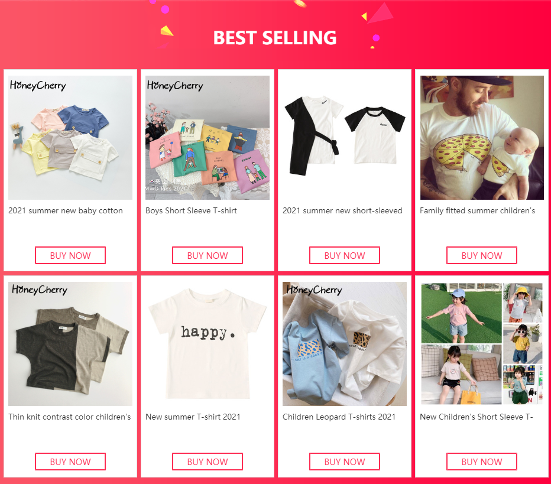551x484 pixels.
Task: Click BUY NOW under Boys Short Sleeve T-shirt
Action: (208, 255)
